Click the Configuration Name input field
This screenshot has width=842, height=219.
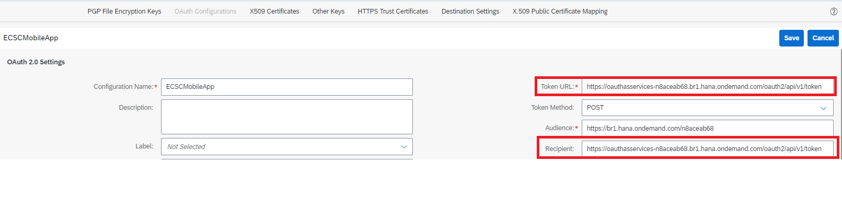[287, 87]
